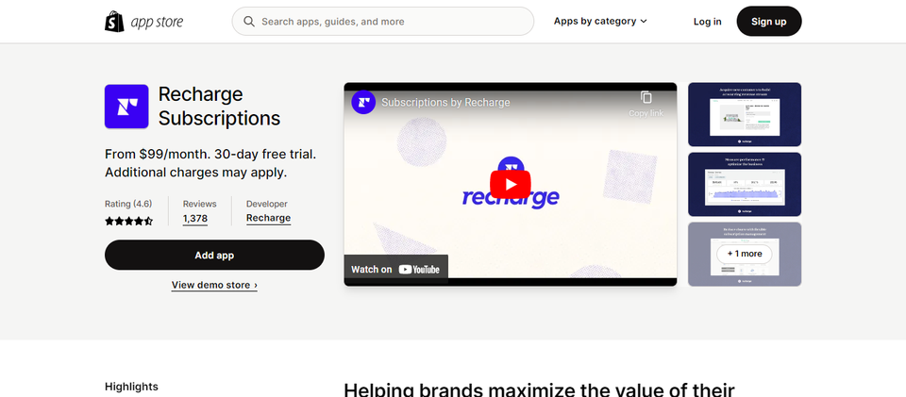Click the Recharge app logo icon

pyautogui.click(x=126, y=107)
